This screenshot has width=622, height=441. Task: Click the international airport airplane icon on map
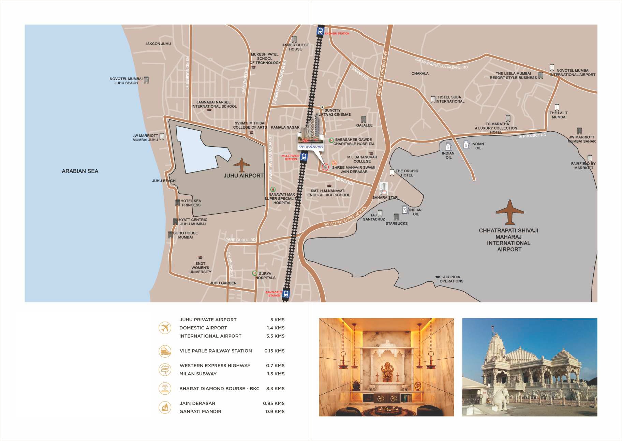[509, 212]
